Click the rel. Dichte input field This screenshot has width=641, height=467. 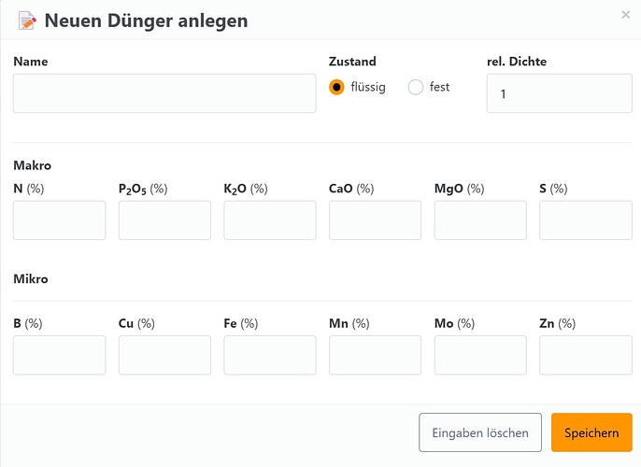(x=559, y=93)
